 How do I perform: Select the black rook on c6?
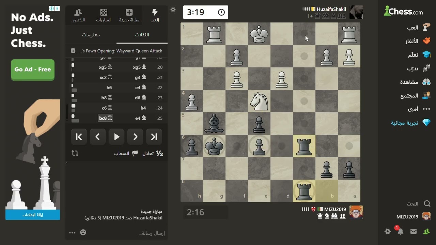(x=304, y=146)
